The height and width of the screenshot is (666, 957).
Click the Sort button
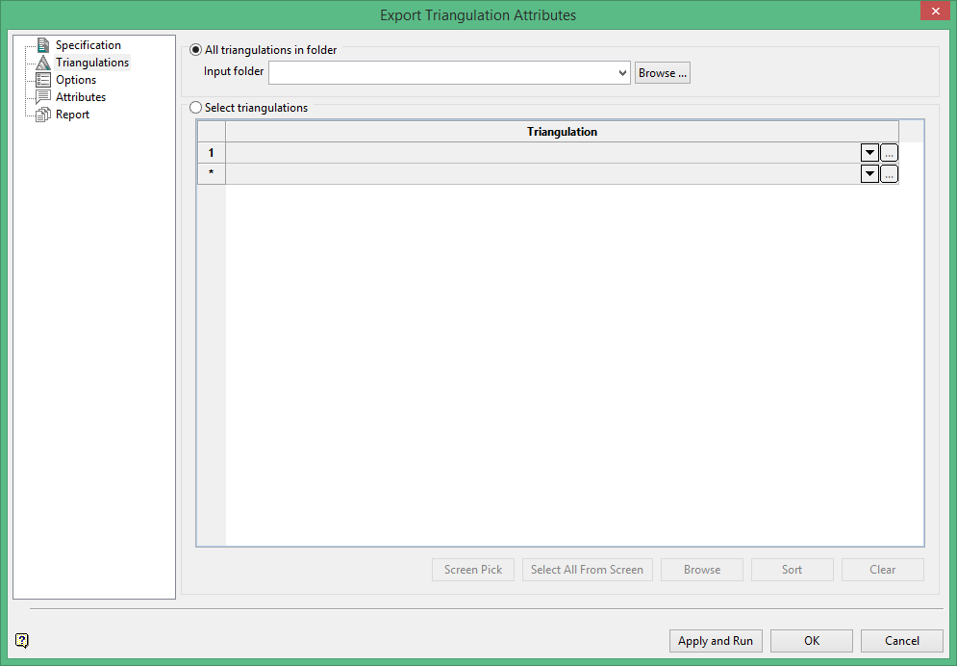(x=793, y=570)
